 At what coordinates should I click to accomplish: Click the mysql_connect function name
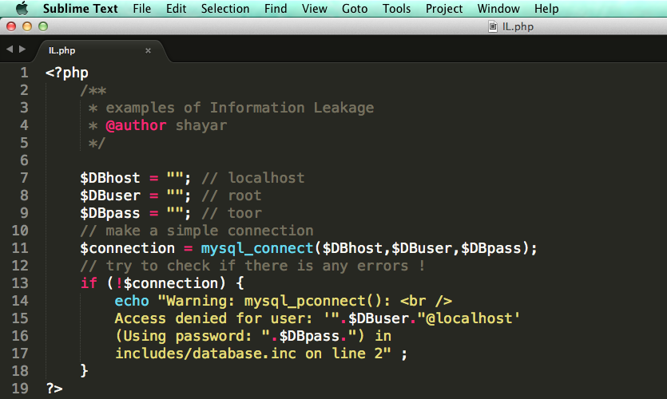257,248
